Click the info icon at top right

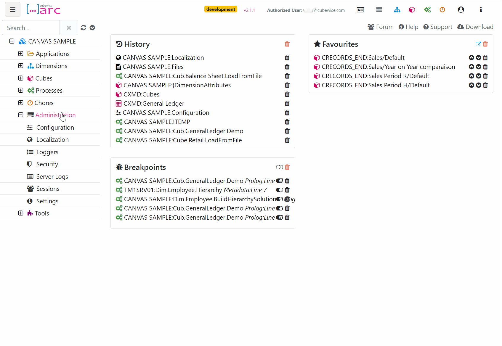click(481, 9)
